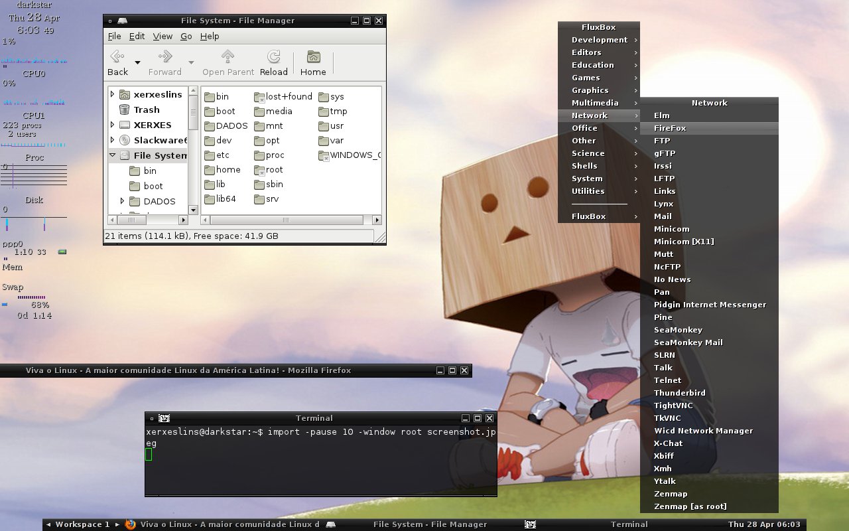Expand the xerxeslins tree node
849x531 pixels.
[112, 94]
